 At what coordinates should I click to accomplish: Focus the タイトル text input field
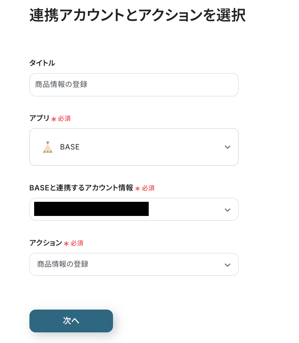pos(133,85)
